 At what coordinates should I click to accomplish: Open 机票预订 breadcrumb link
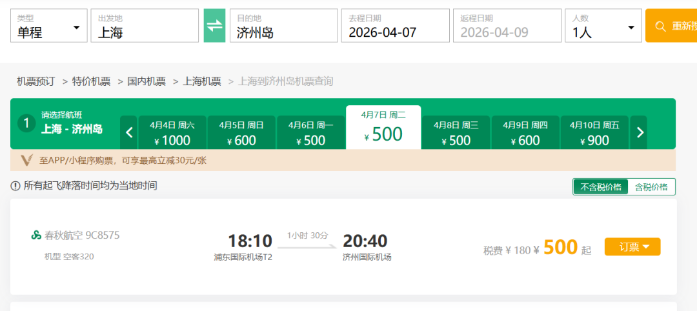point(36,81)
